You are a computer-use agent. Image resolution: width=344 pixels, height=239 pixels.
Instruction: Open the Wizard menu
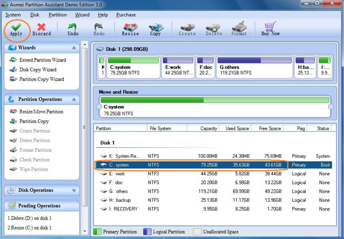pyautogui.click(x=82, y=14)
